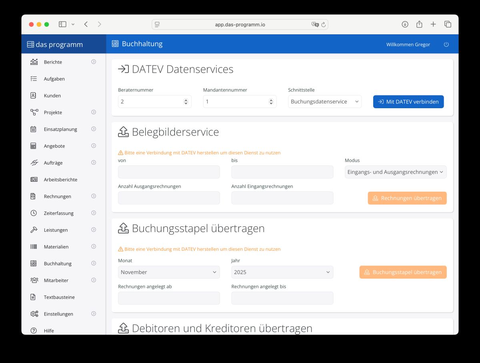Open the Monat dropdown showing November

click(x=168, y=272)
